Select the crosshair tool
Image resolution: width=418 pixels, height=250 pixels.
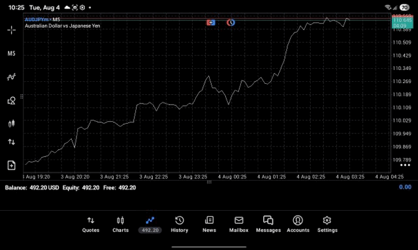pyautogui.click(x=12, y=30)
